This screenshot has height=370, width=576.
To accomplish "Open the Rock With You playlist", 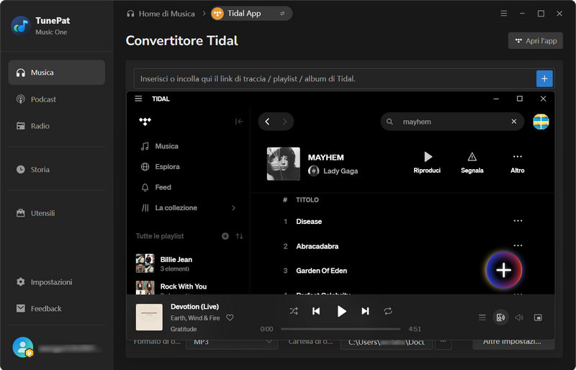I will click(187, 288).
